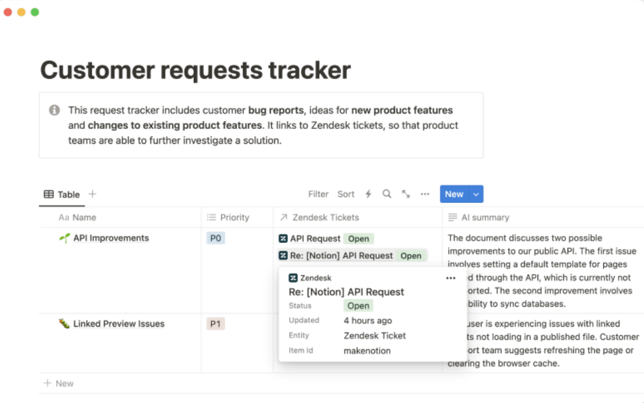Open the Sort options
Image resolution: width=644 pixels, height=403 pixels.
pyautogui.click(x=346, y=194)
